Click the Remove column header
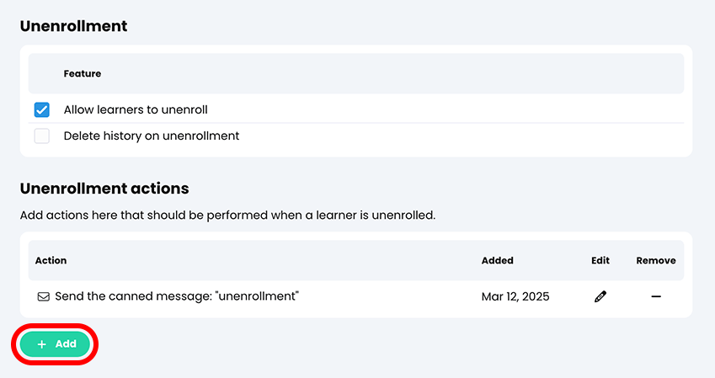This screenshot has width=715, height=378. click(x=656, y=261)
